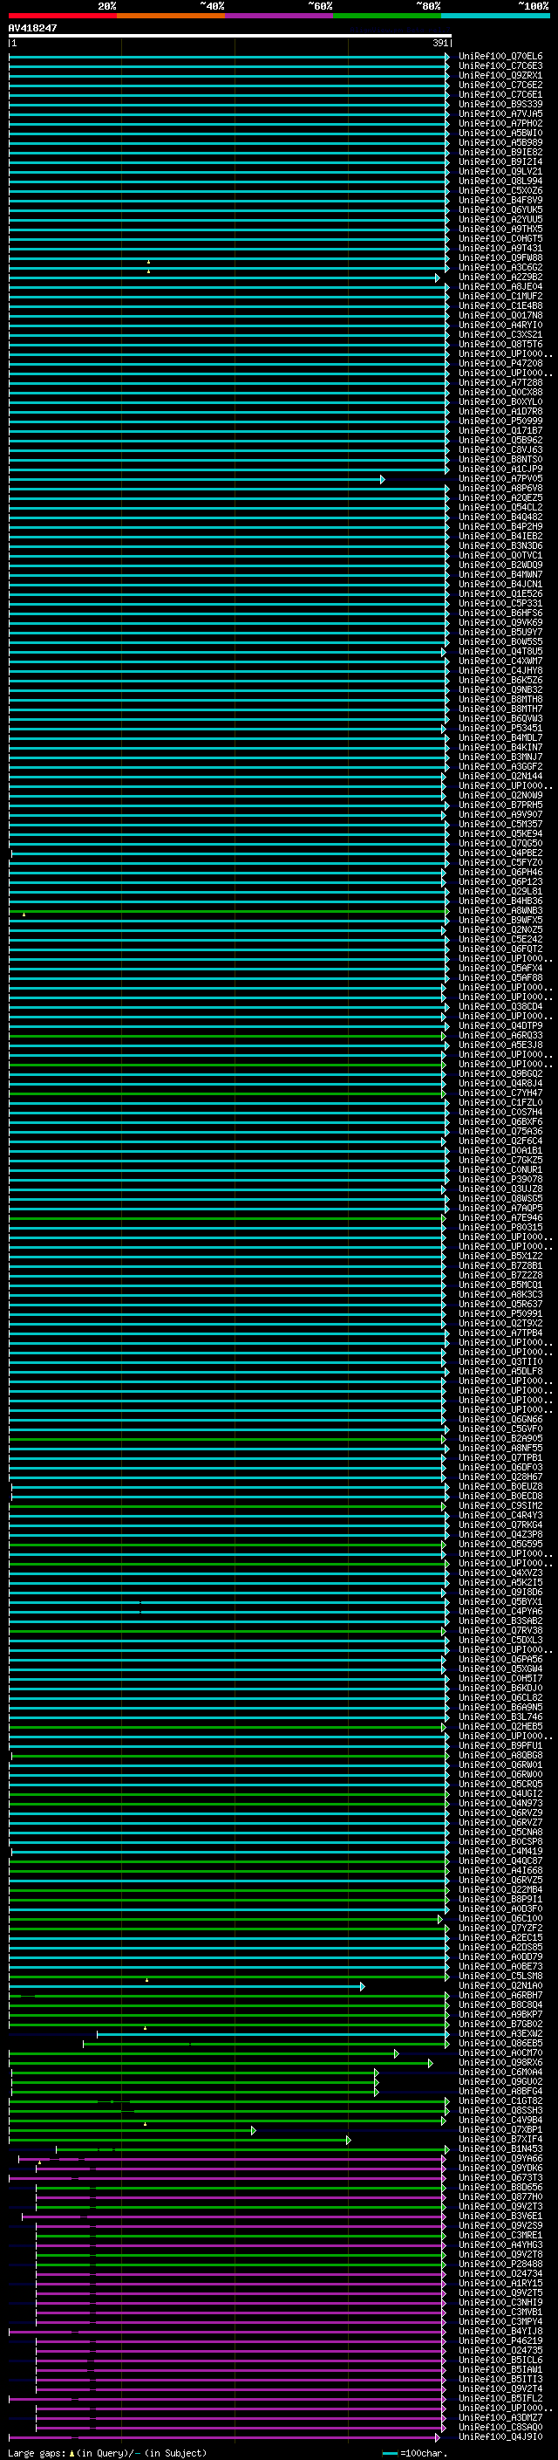Select hit label UniRef100_B1N453
The image size is (558, 2460).
500,2149
